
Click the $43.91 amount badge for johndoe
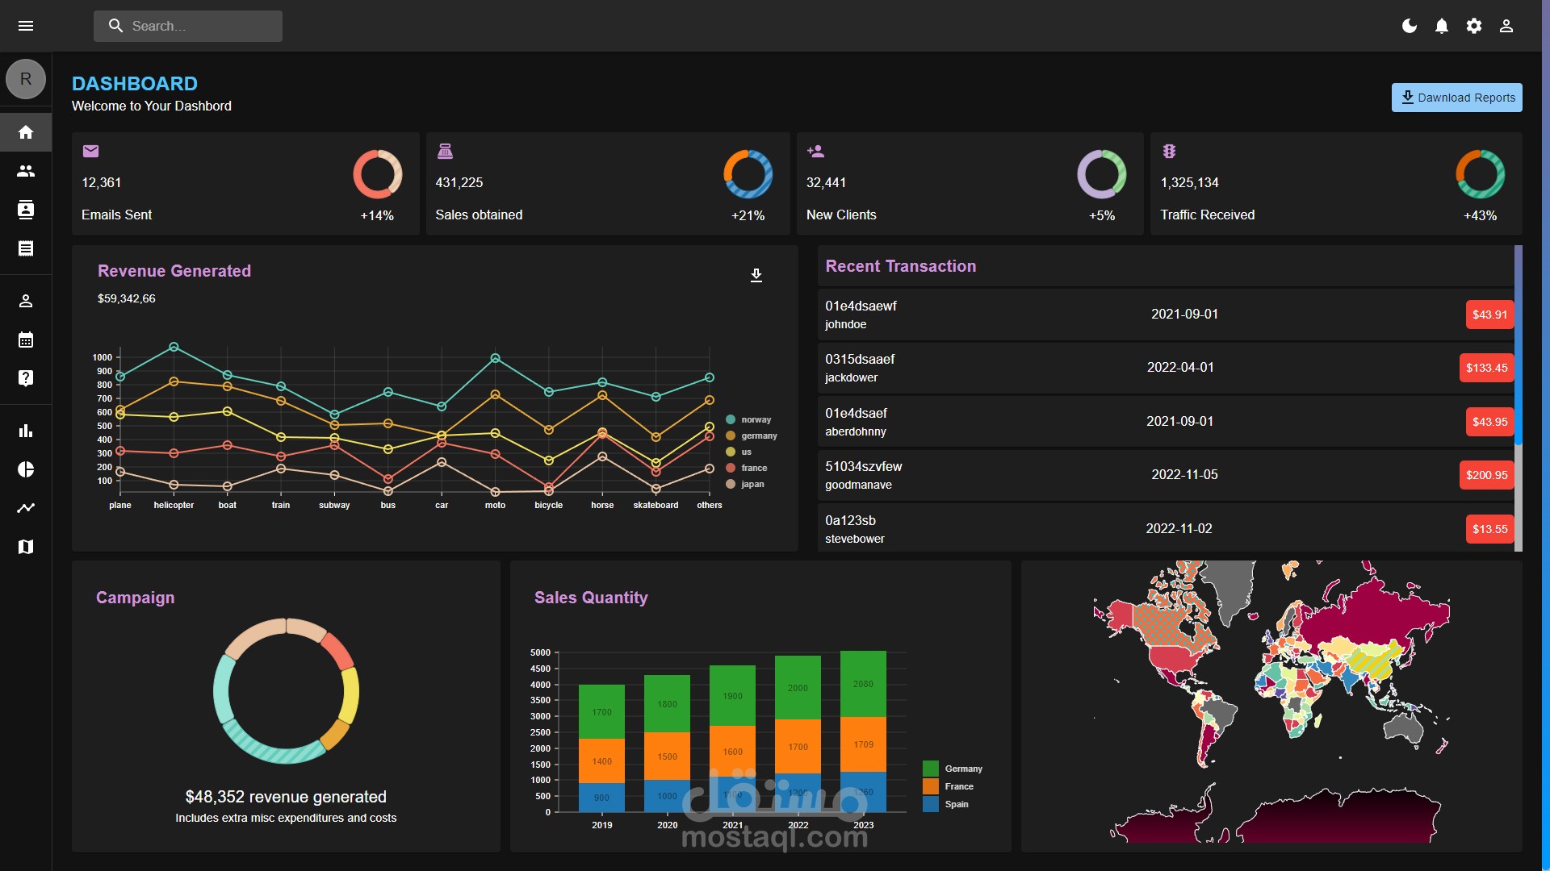pyautogui.click(x=1489, y=315)
